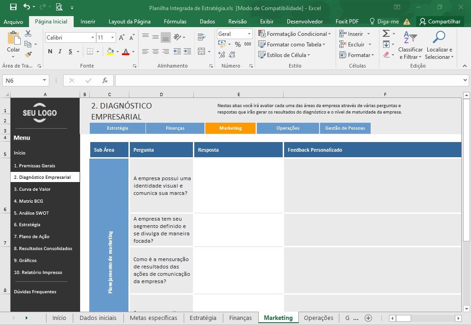Increase font size with large A icon
Screen dimensions: 471x325
(x=122, y=38)
